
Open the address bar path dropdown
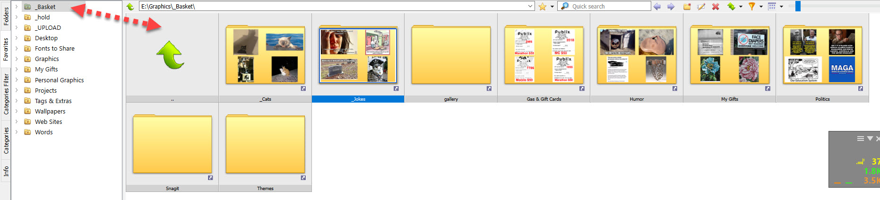[530, 6]
